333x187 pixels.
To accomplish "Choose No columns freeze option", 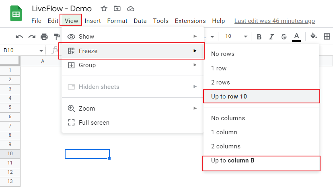I will coord(261,118).
